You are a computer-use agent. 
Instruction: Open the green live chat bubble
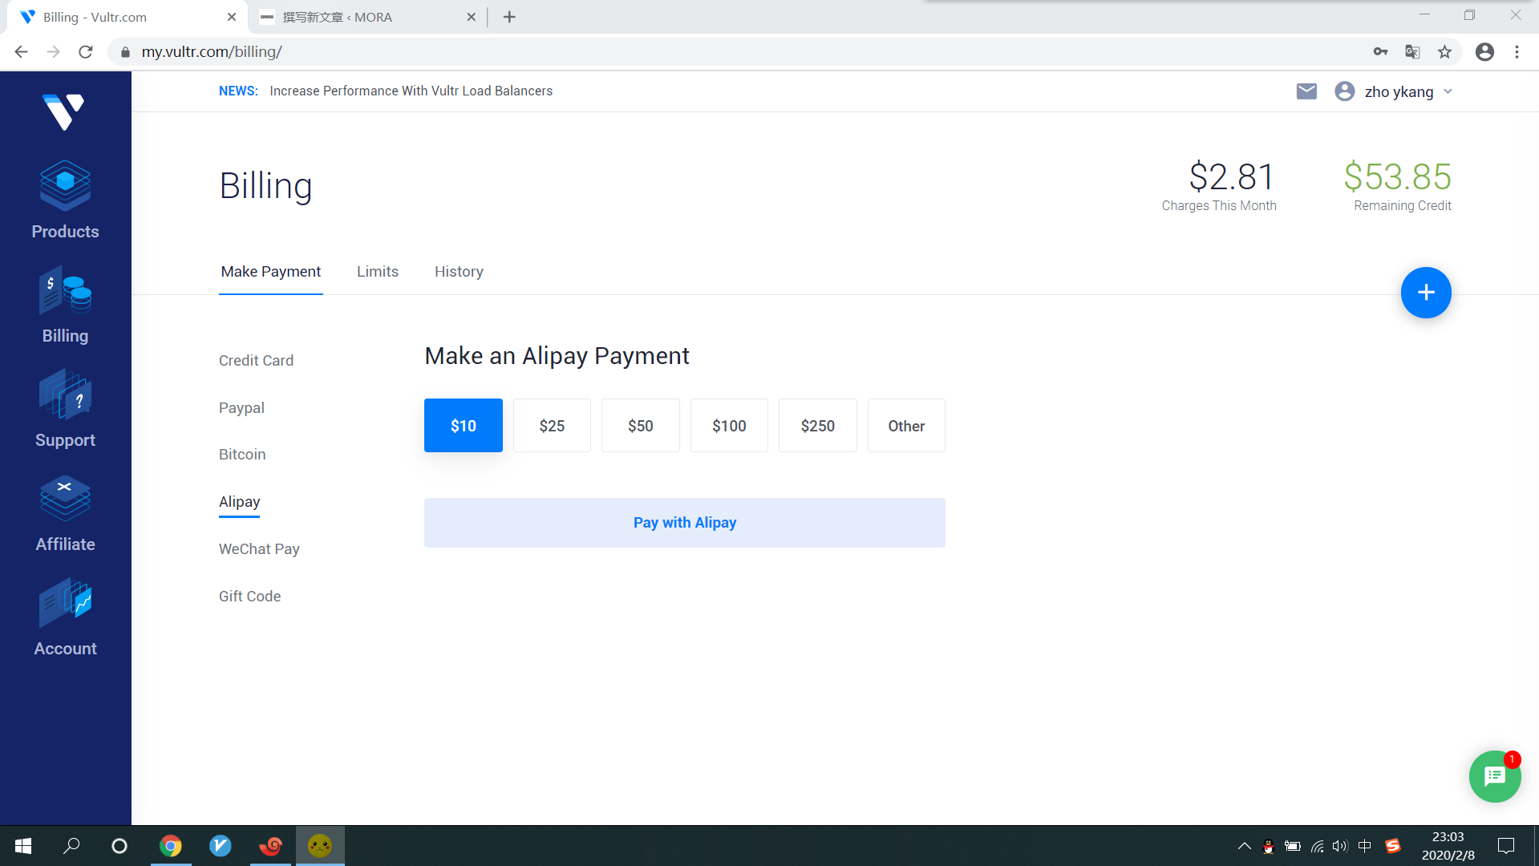tap(1495, 776)
